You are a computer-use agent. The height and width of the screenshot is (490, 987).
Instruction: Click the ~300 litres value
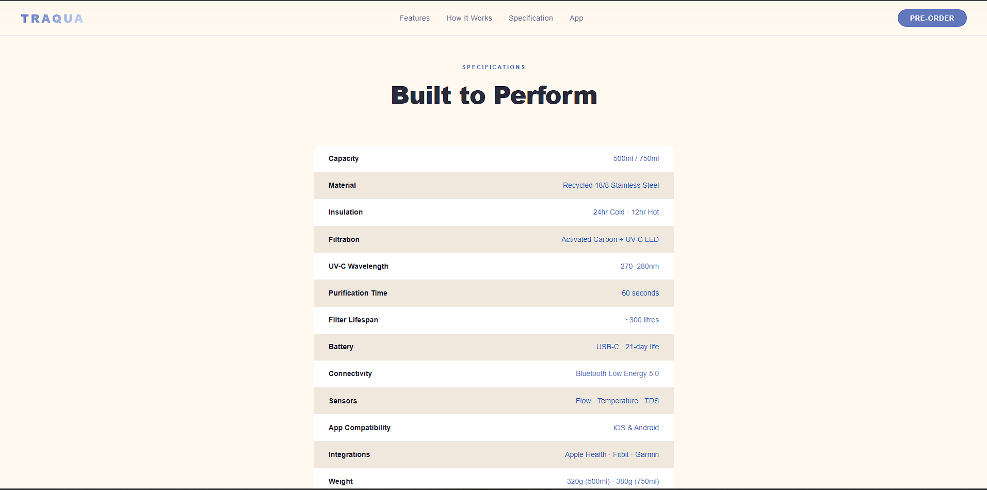(642, 320)
